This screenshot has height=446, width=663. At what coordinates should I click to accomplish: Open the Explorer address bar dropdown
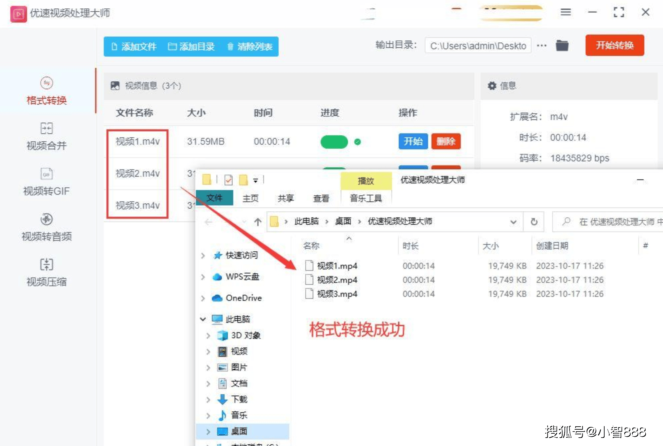513,221
